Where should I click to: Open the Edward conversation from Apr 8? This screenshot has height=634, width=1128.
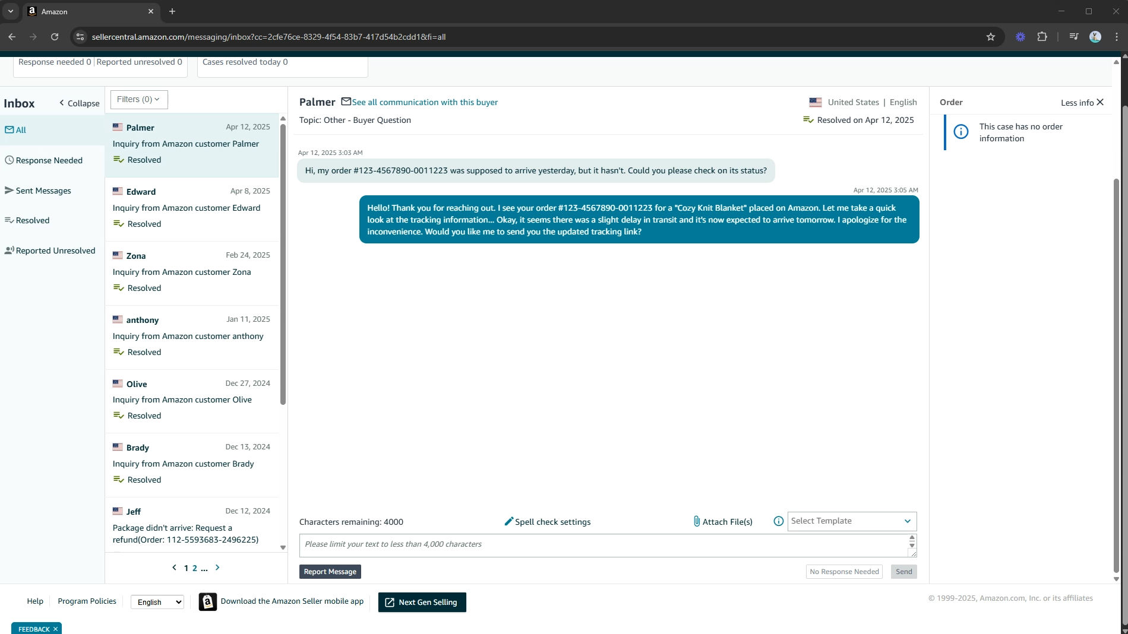pos(191,209)
